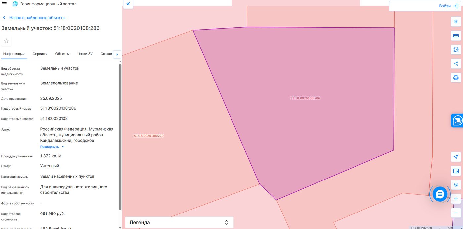Zoom out on the map
The image size is (463, 229).
pos(456,213)
